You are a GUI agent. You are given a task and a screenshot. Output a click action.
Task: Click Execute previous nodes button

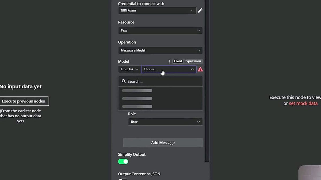tap(24, 101)
